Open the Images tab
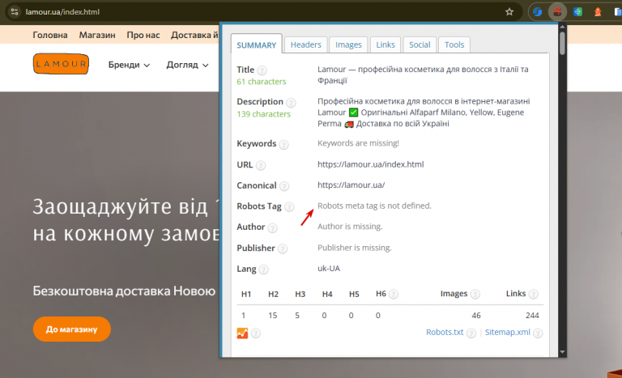Screen dimensions: 622x378 pos(348,45)
